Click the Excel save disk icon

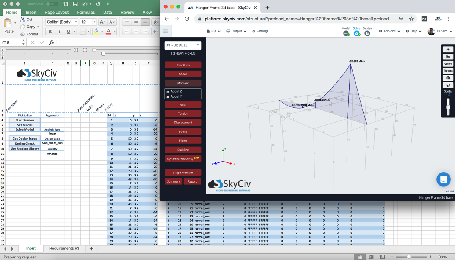coord(75,4)
